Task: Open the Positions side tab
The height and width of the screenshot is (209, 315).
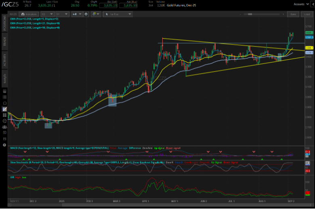Action: click(x=5, y=22)
